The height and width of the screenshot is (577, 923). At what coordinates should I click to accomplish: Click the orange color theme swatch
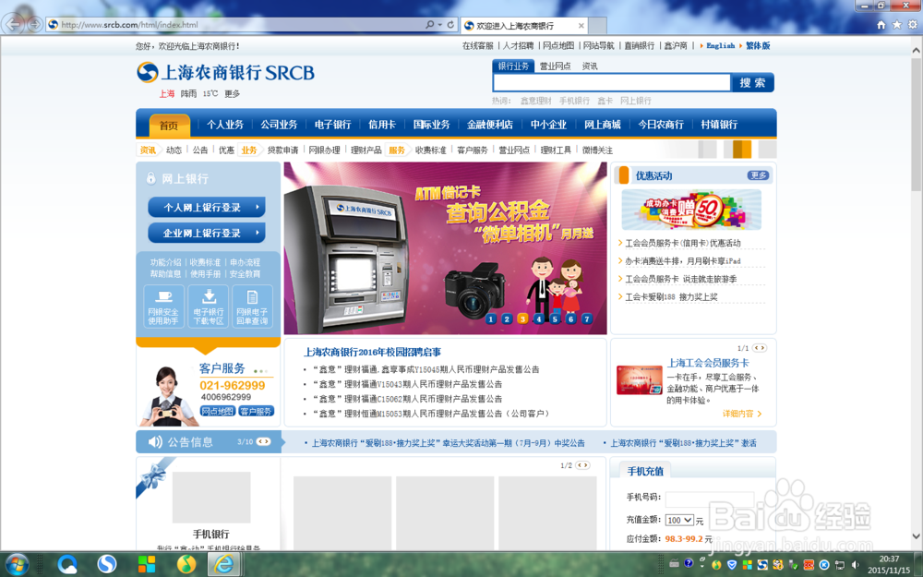pyautogui.click(x=742, y=149)
